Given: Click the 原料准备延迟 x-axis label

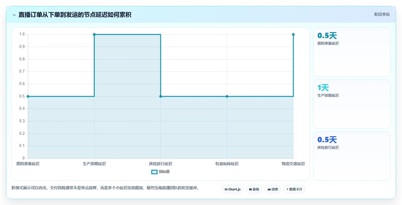Looking at the screenshot, I should tap(28, 164).
